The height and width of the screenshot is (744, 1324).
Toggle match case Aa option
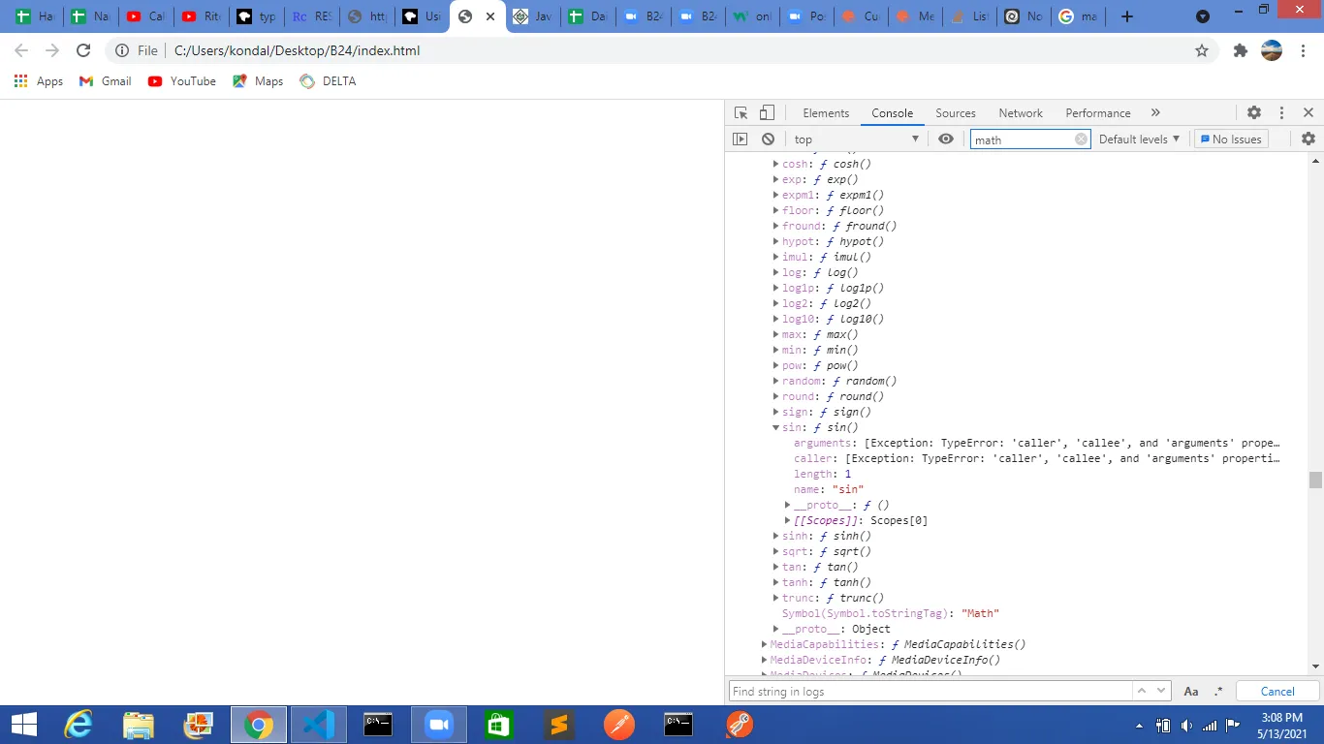click(x=1191, y=691)
